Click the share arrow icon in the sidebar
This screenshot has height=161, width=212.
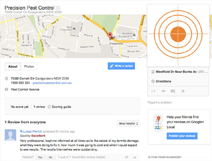(x=164, y=91)
